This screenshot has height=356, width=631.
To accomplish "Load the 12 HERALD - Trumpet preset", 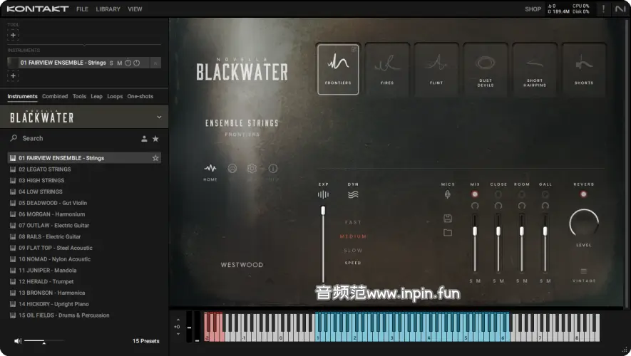I will (x=85, y=282).
